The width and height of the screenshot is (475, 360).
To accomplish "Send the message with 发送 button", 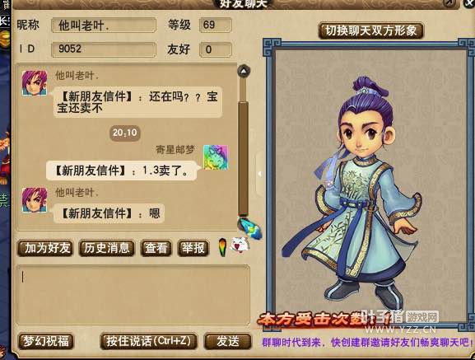I will [228, 341].
